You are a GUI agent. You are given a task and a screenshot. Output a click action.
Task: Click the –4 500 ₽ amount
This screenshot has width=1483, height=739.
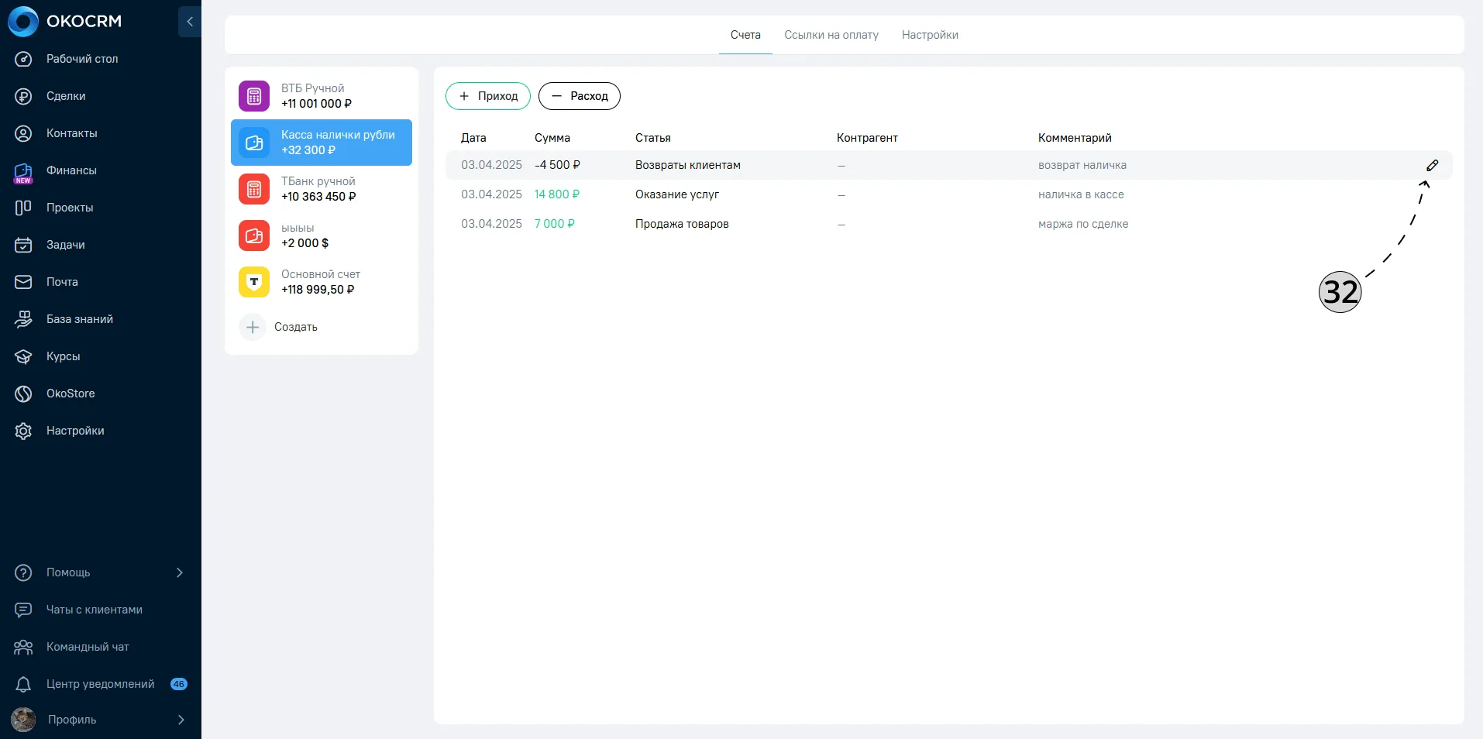[557, 165]
